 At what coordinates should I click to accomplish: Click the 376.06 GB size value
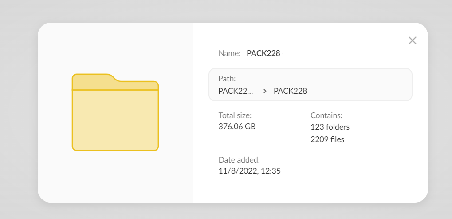pyautogui.click(x=237, y=127)
